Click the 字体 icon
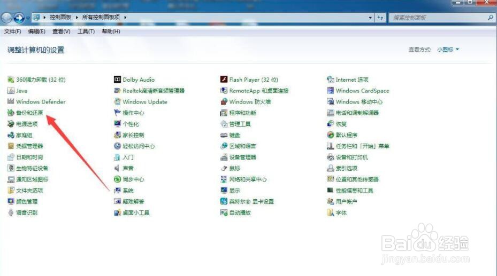497x276 pixels. click(x=330, y=212)
